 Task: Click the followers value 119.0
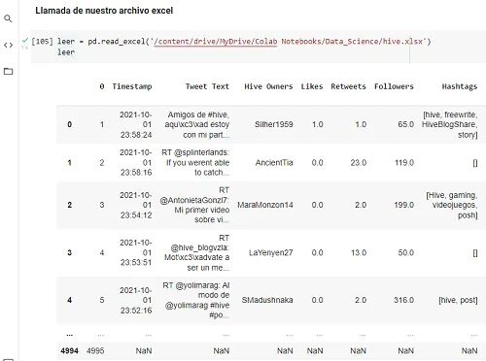[404, 163]
